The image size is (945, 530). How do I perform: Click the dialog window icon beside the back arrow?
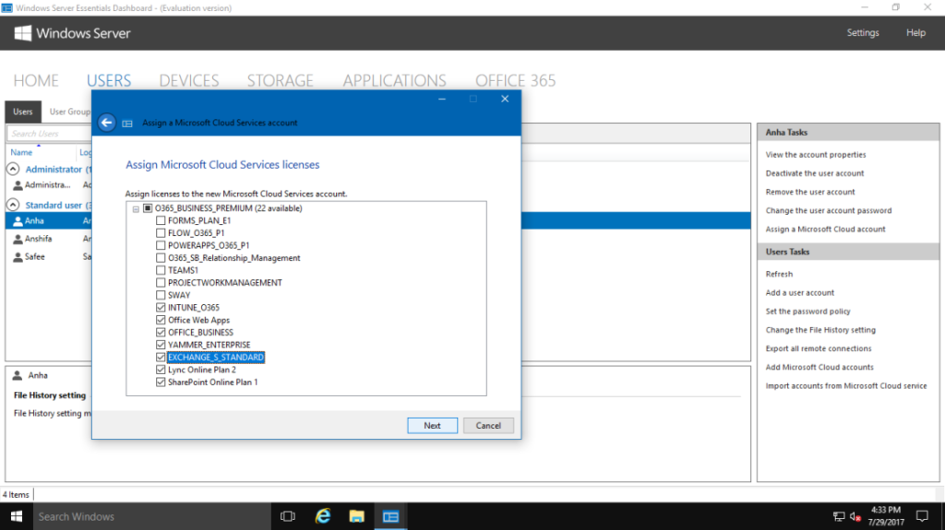pyautogui.click(x=127, y=124)
